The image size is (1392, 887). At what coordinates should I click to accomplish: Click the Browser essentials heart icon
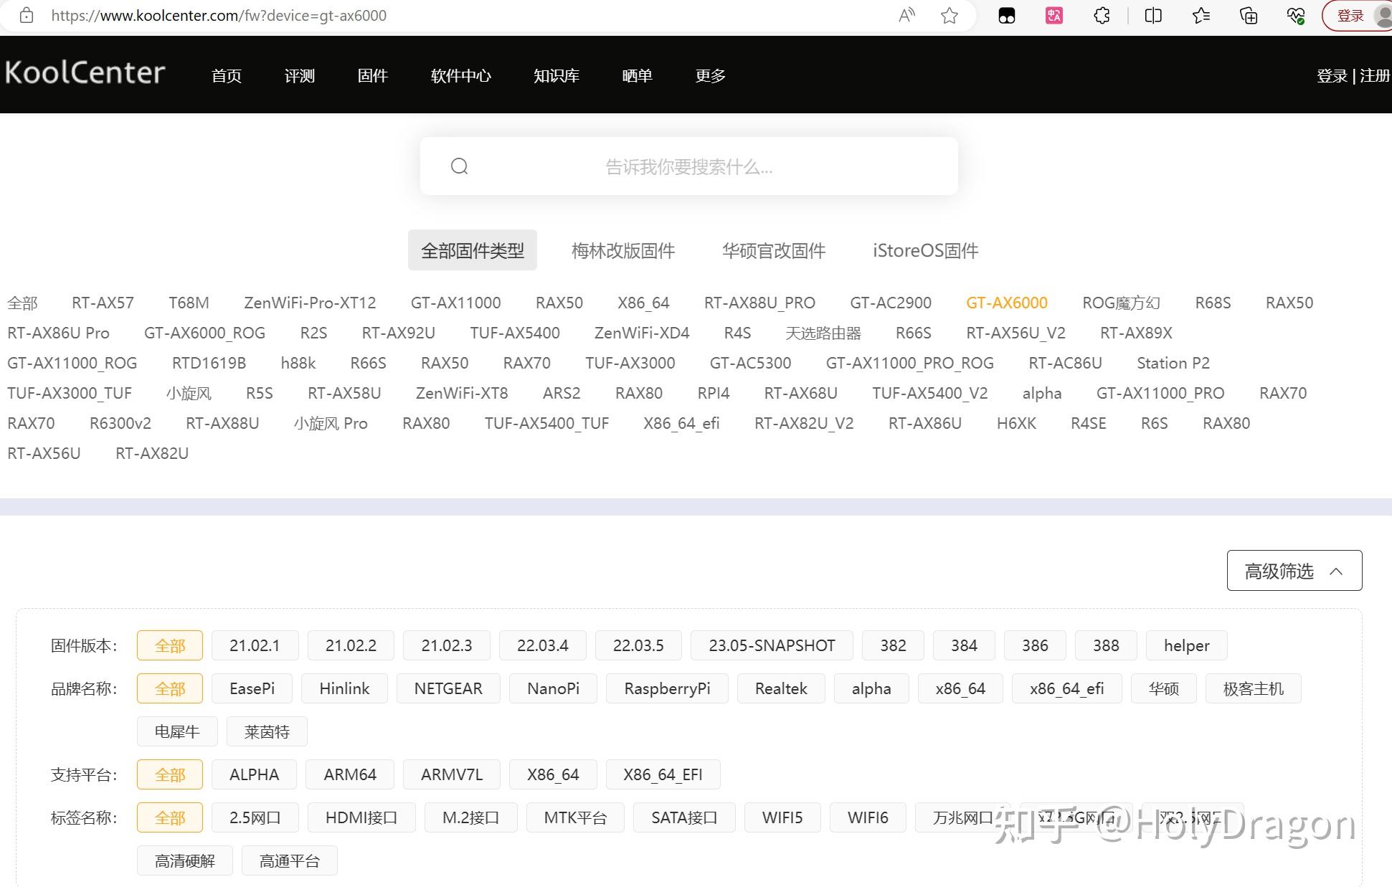tap(1295, 15)
